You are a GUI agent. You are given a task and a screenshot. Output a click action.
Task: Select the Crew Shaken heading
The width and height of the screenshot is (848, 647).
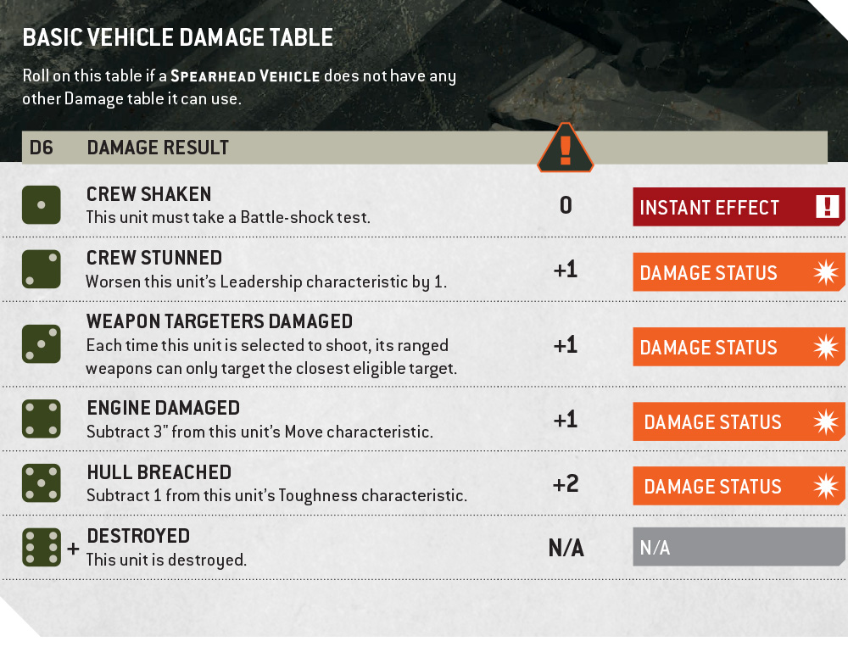pyautogui.click(x=149, y=195)
